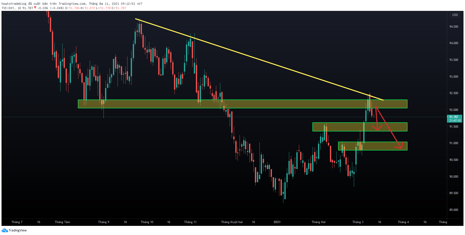Click the TradingView brand text link

point(18,230)
